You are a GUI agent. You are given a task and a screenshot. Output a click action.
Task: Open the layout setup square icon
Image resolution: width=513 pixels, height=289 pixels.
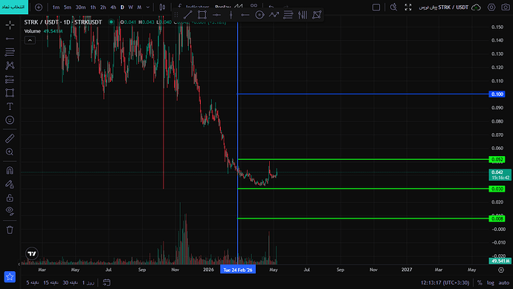coord(376,7)
